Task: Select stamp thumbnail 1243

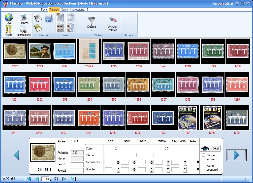Action: coord(40,51)
